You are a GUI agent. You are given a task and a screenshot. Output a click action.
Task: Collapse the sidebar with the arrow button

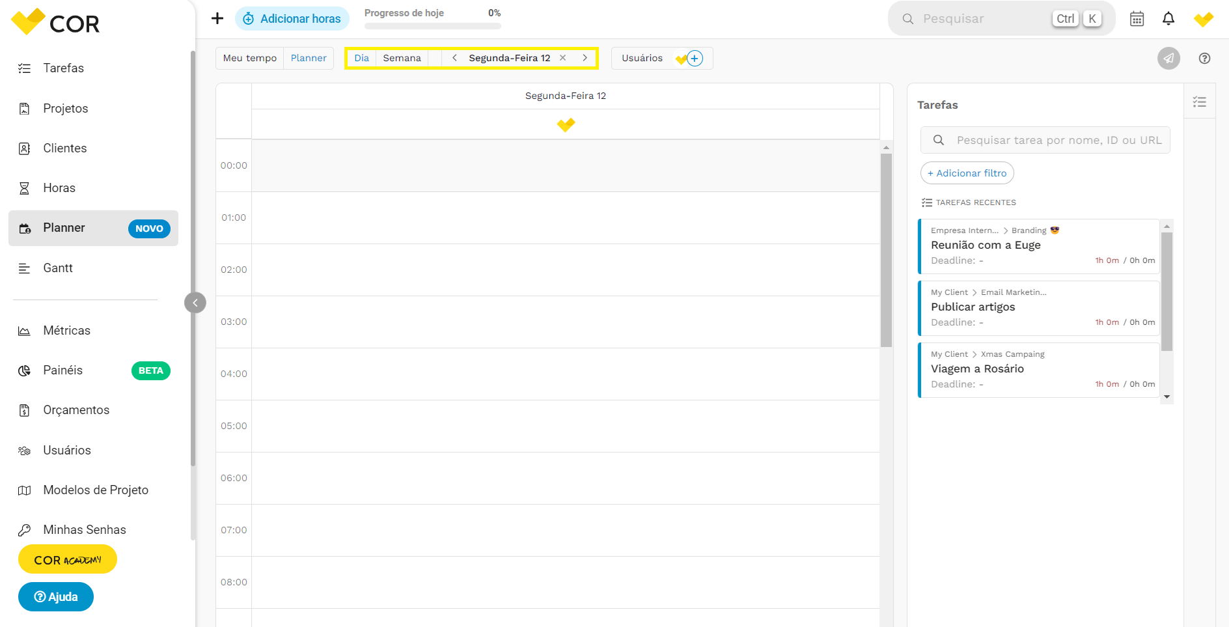[195, 303]
